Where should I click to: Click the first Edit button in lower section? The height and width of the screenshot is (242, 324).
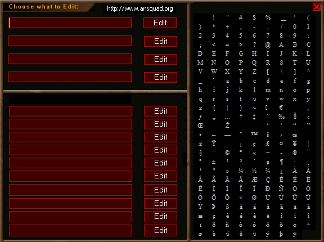click(160, 111)
